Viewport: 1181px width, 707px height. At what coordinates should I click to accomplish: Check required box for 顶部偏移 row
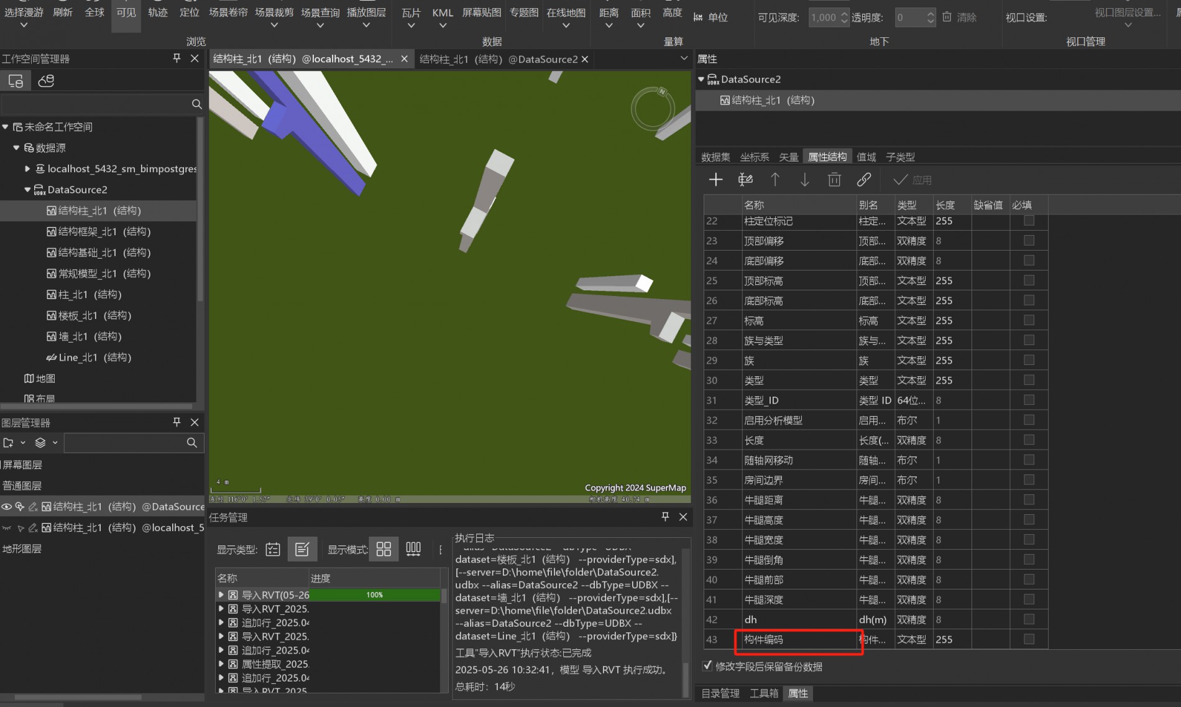click(x=1029, y=241)
